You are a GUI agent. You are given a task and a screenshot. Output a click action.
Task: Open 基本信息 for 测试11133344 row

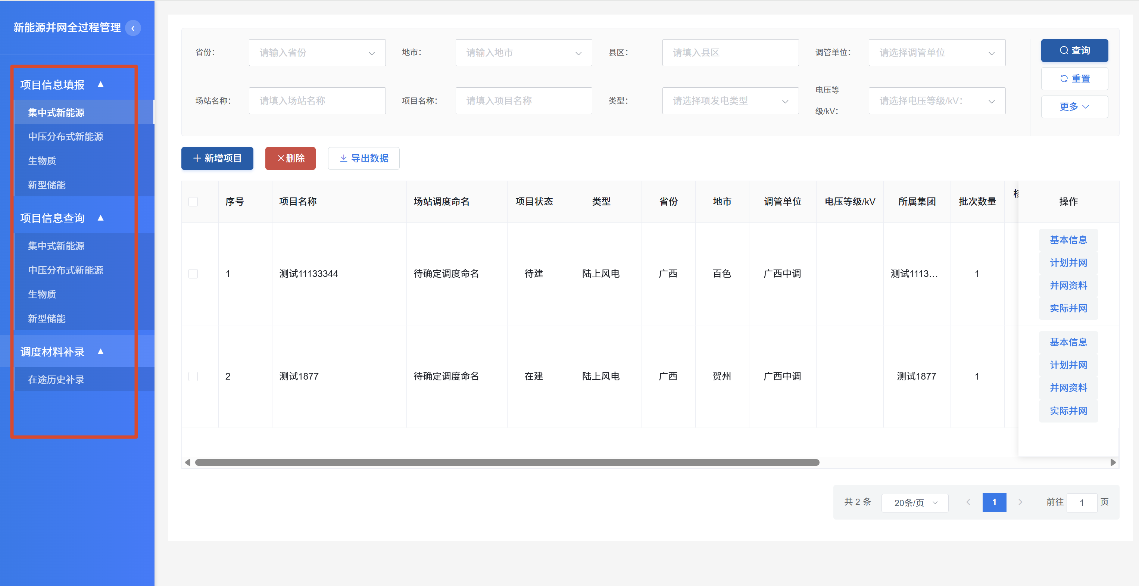point(1068,240)
